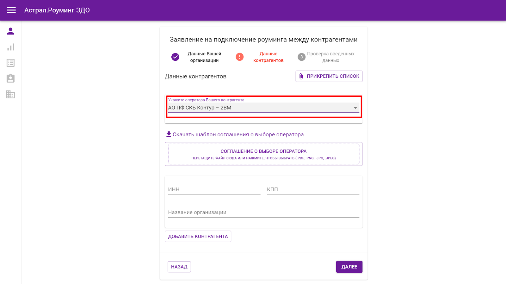Open the statistics bar chart sidebar icon
Viewport: 506px width, 284px height.
10,47
